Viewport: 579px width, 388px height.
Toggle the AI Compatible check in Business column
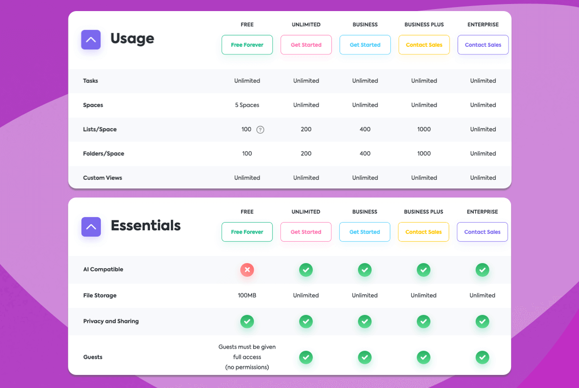click(365, 270)
